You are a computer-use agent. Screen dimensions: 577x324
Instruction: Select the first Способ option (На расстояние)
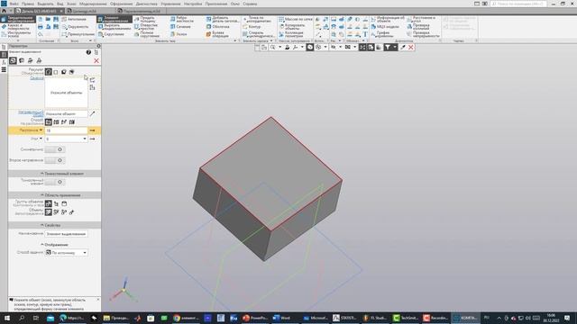48,122
